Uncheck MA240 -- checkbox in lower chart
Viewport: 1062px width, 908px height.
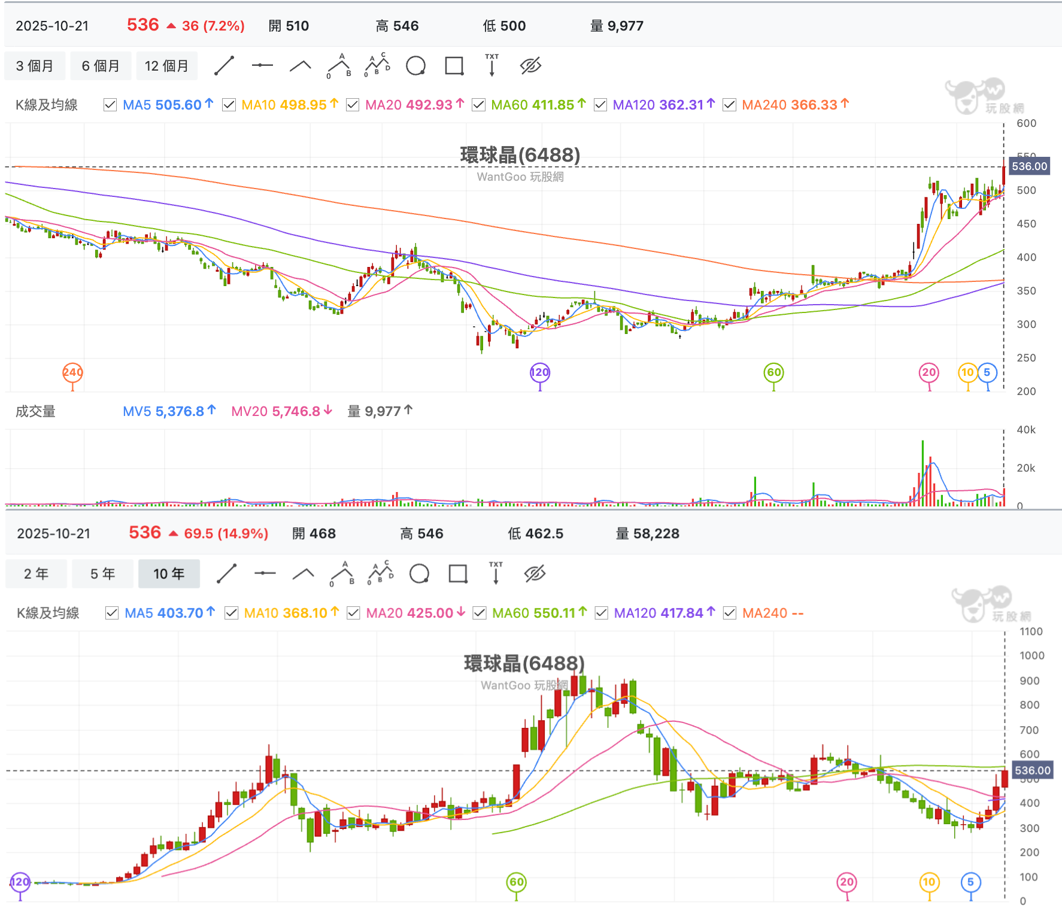coord(730,613)
